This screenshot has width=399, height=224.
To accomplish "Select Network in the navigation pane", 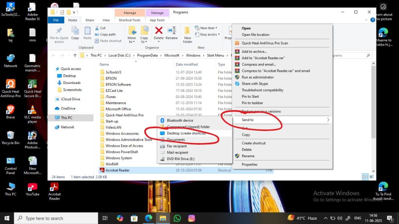I will [67, 127].
